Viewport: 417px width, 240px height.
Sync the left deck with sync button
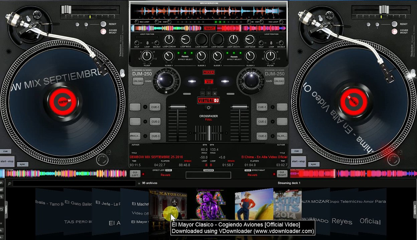click(x=22, y=164)
